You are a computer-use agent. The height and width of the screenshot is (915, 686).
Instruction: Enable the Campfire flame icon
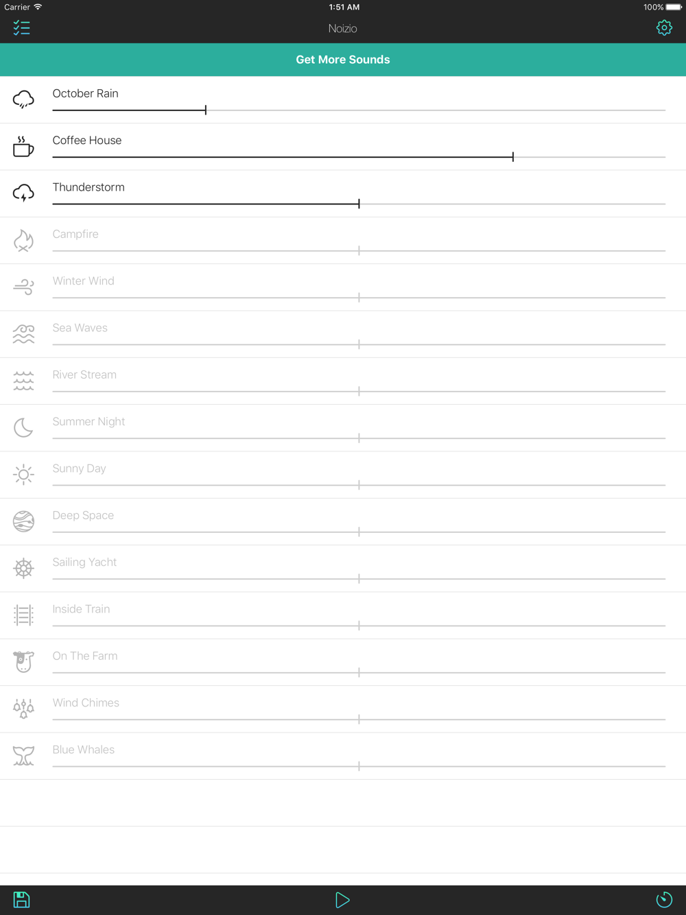[23, 240]
